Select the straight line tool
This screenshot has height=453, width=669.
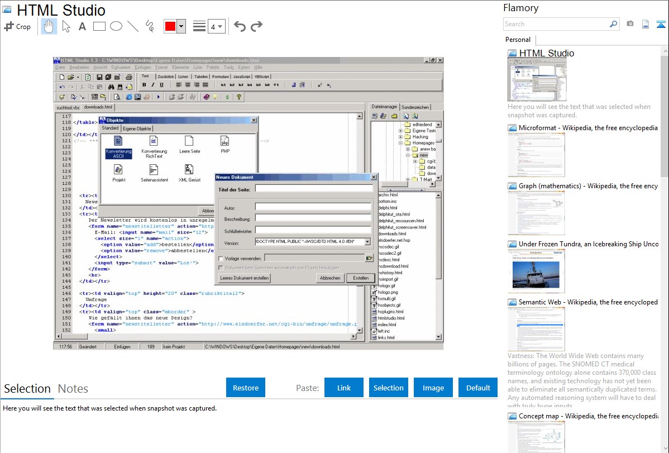(133, 26)
